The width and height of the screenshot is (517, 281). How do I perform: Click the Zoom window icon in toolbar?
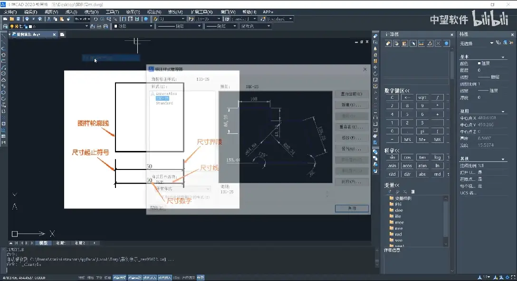tap(108, 19)
